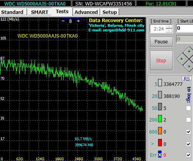Click the down arrow in diamond navigation pad
The width and height of the screenshot is (193, 161).
[189, 67]
